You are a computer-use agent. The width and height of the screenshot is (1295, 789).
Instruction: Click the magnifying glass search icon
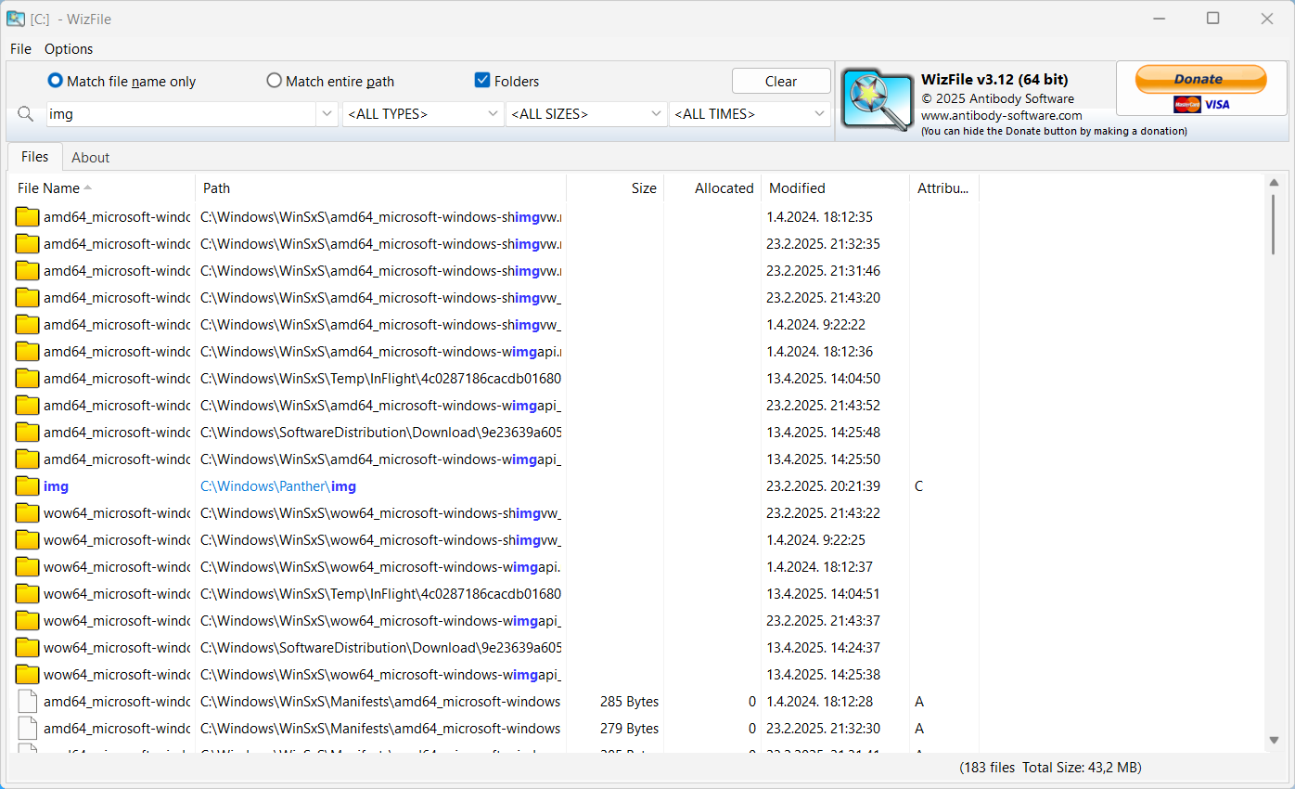26,114
